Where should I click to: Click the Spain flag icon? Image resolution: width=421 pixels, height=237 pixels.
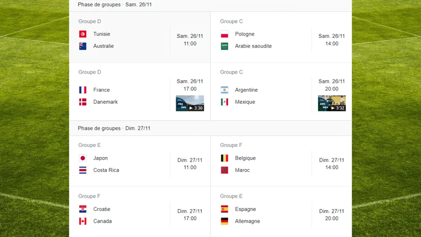coord(225,209)
